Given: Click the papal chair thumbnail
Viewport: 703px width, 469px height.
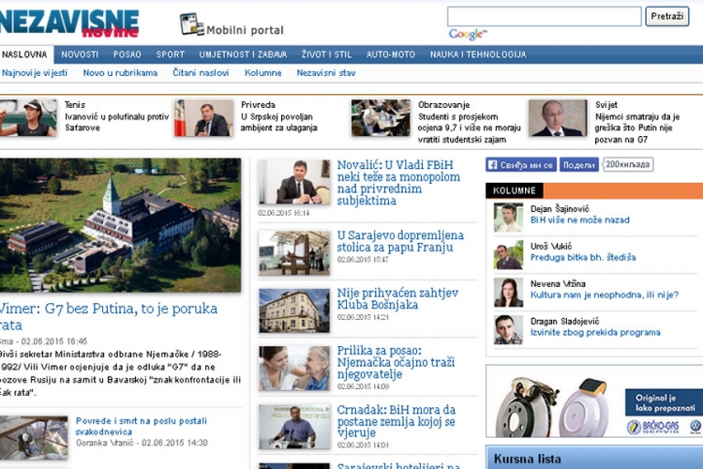Looking at the screenshot, I should click(x=294, y=252).
